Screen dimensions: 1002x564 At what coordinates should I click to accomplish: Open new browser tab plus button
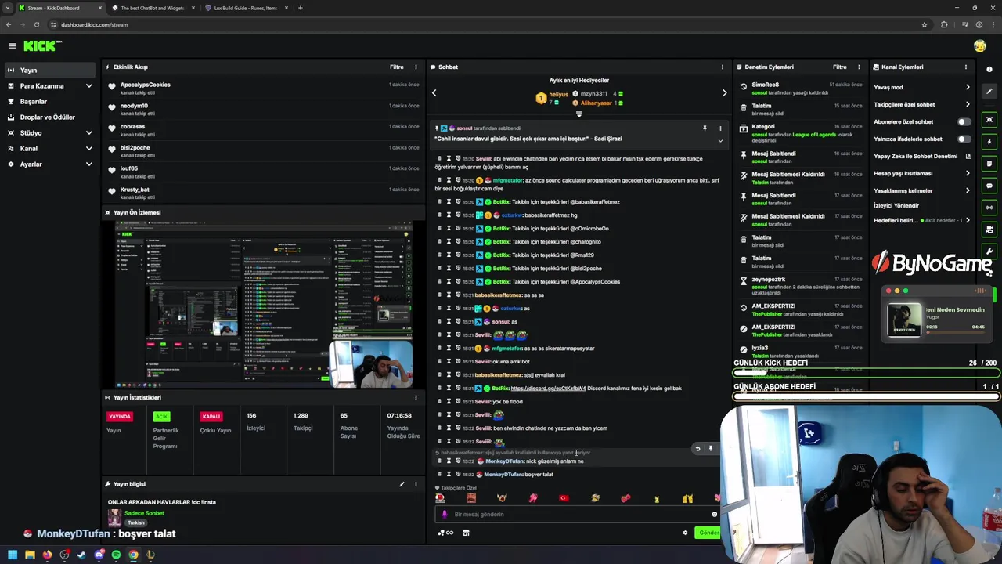tap(300, 8)
